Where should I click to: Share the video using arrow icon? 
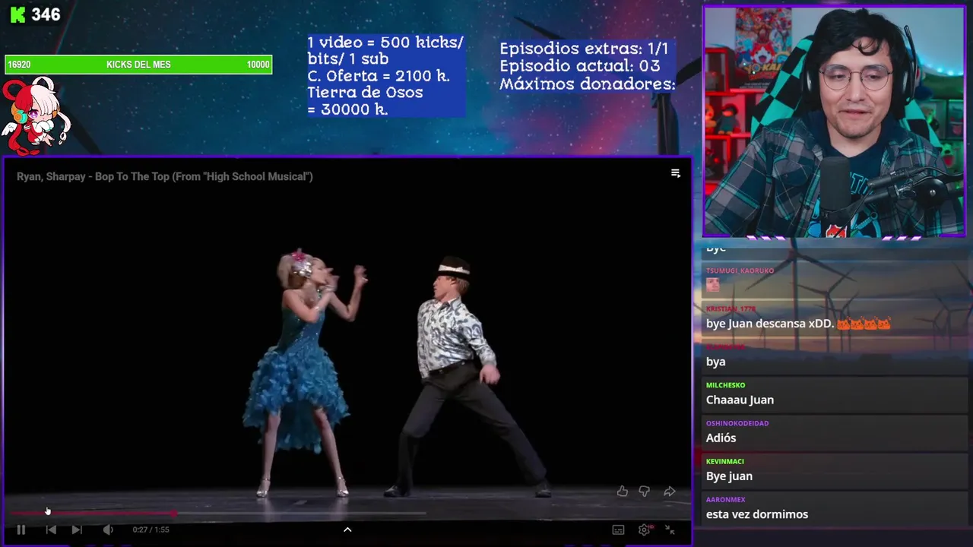pos(670,492)
